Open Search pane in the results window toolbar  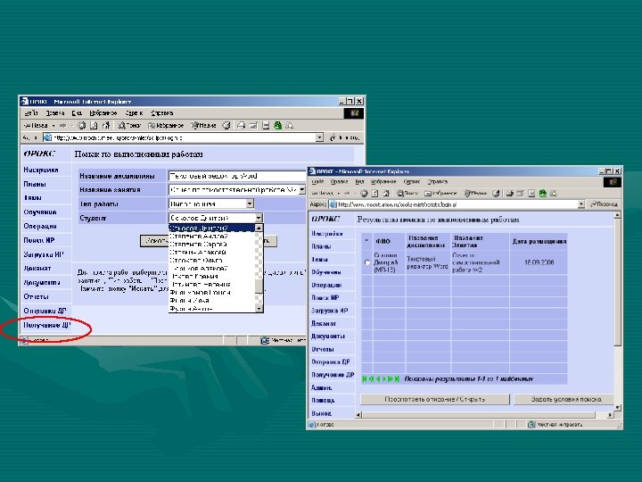click(407, 193)
